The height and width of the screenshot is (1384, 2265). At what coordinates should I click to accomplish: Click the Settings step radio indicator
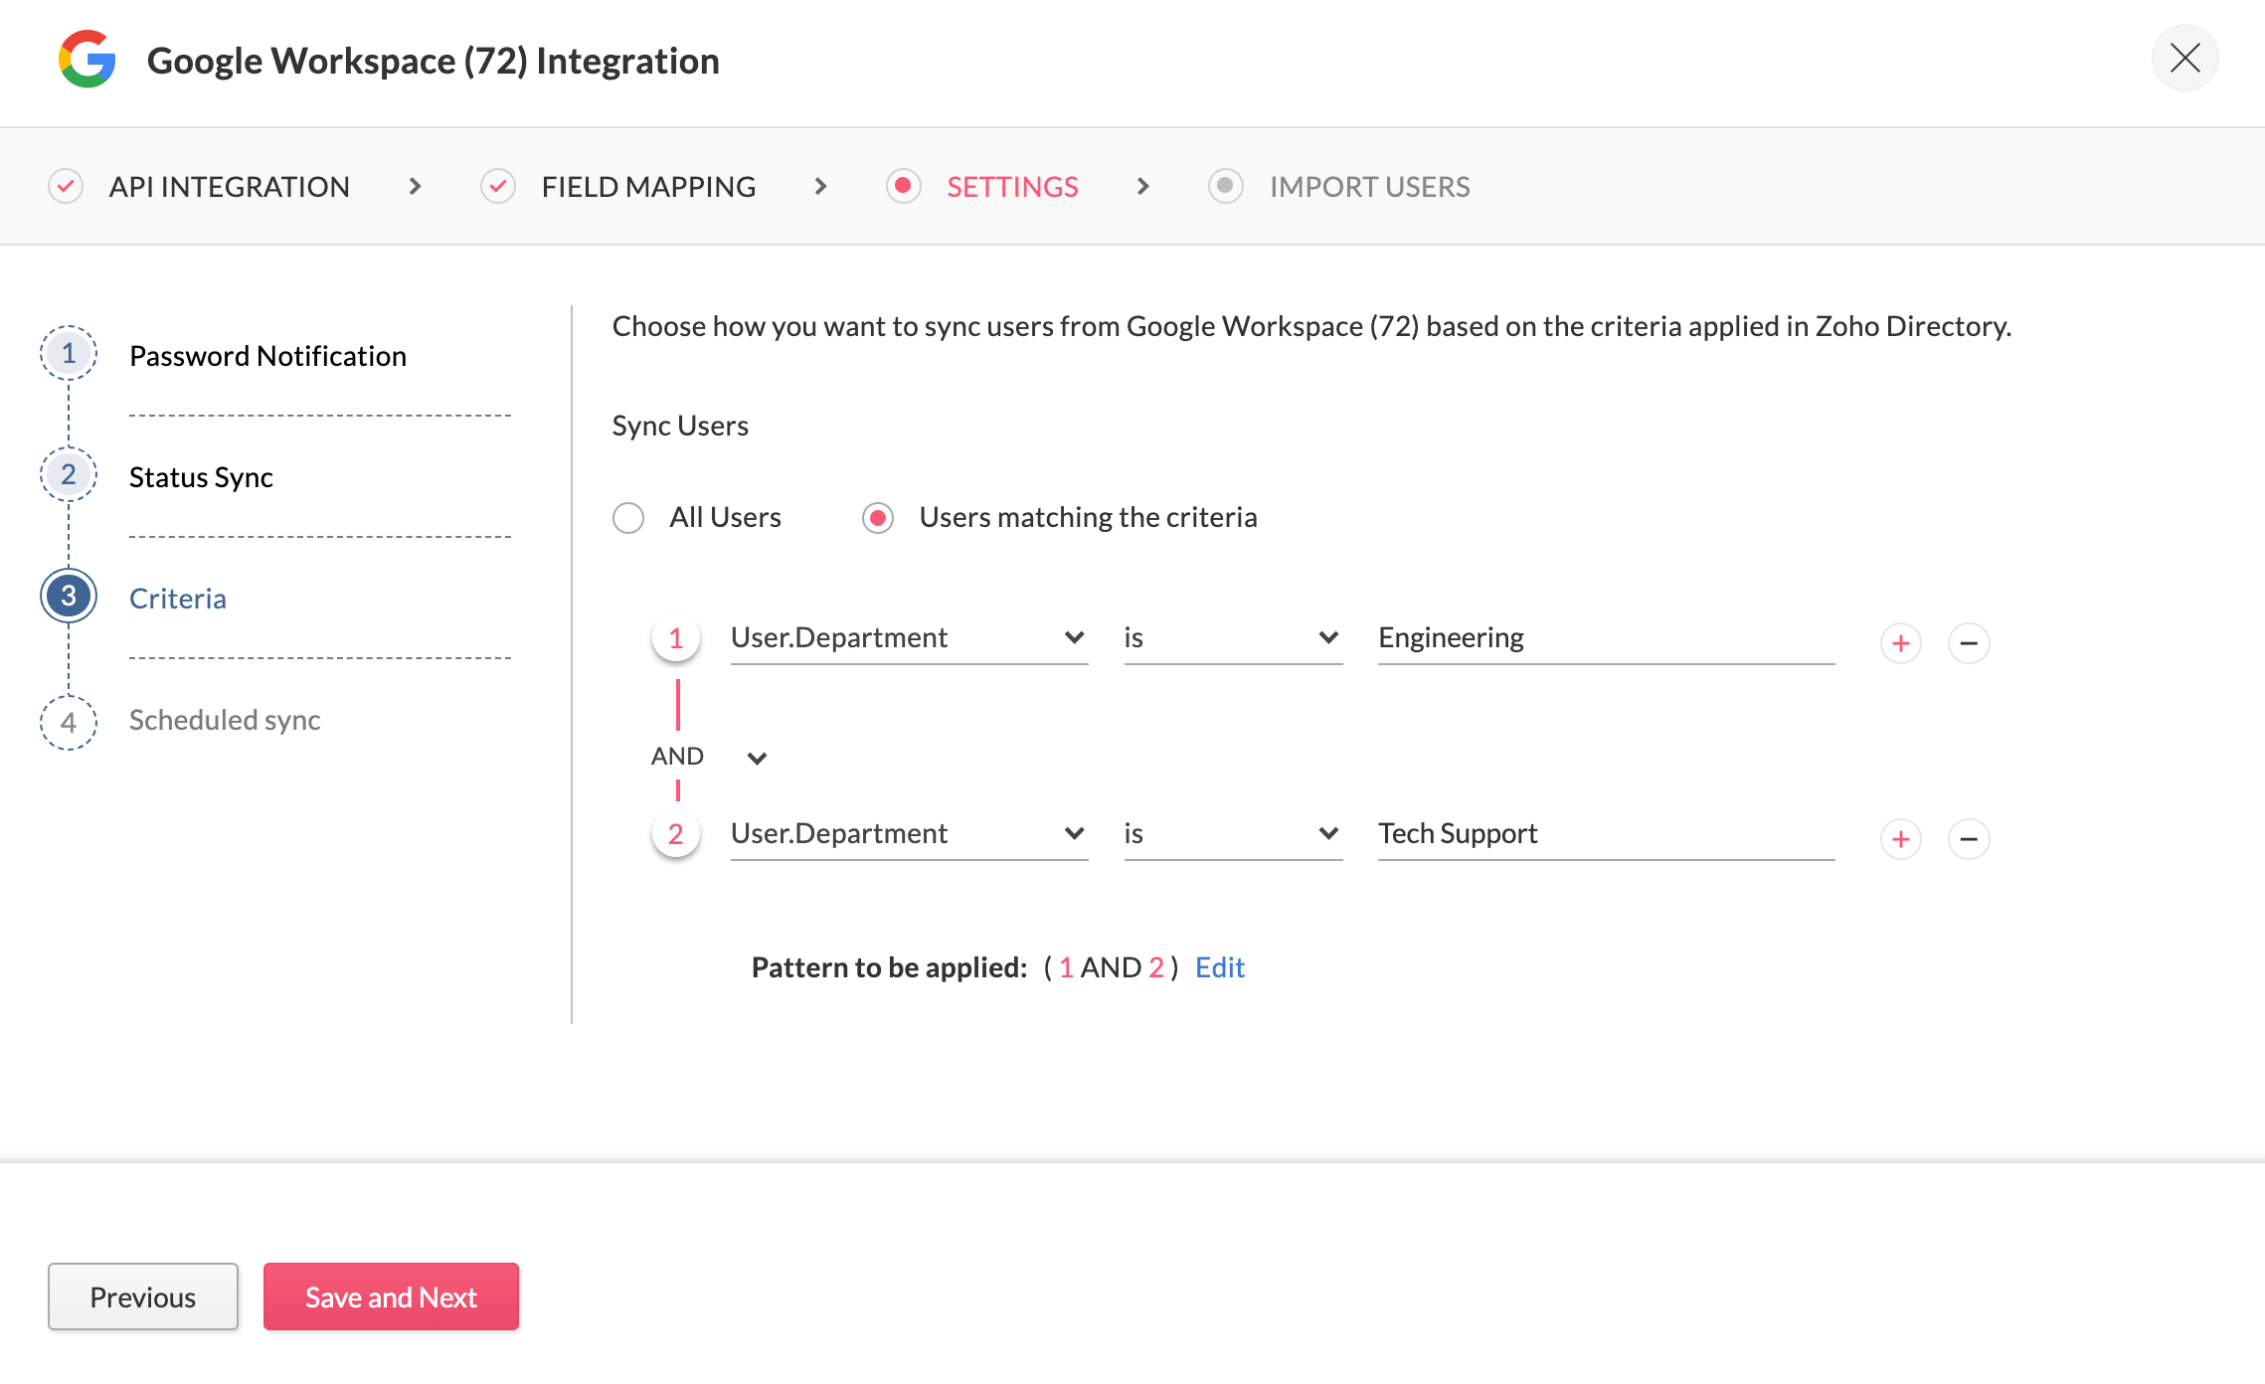coord(903,186)
